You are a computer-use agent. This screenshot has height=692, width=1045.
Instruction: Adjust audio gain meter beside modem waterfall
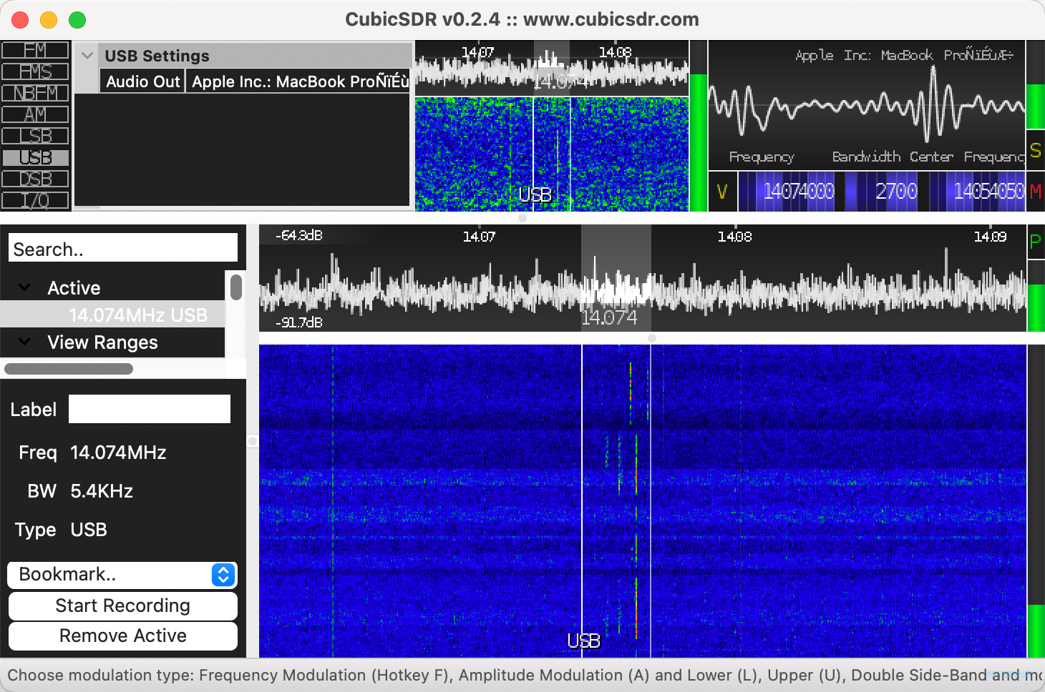coord(699,126)
